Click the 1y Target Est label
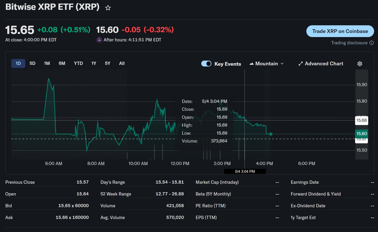Viewport: 378px width, 232px height. [x=303, y=217]
